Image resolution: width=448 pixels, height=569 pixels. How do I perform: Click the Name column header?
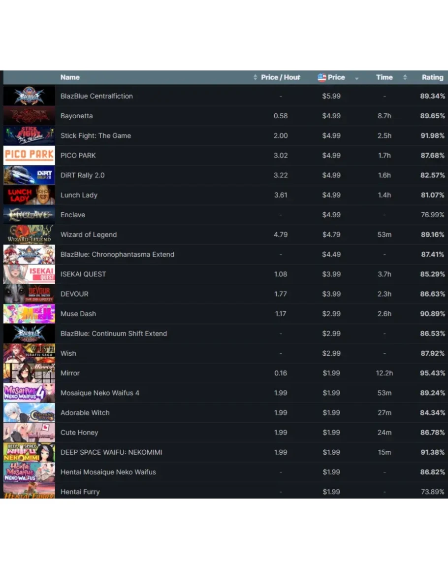click(x=70, y=77)
